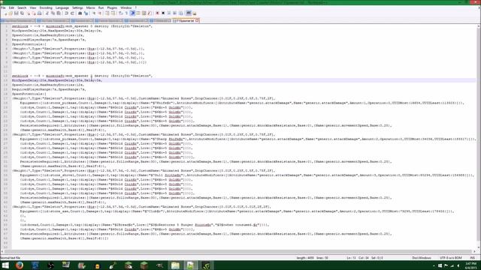Open the Minecraft grass block taskbar icon

click(144, 265)
